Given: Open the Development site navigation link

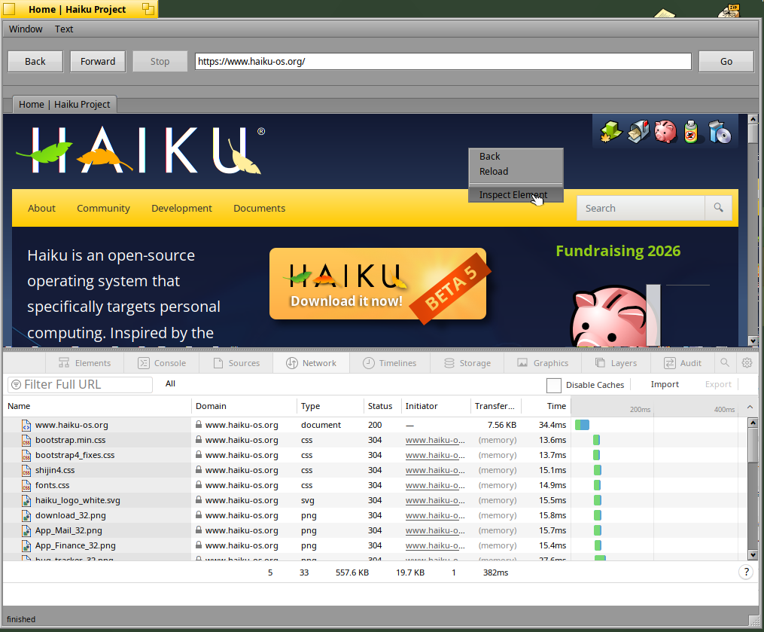Looking at the screenshot, I should [181, 208].
